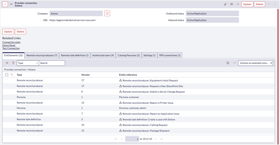
Task: Open the Authorized users (9) tab
Action: [103, 55]
